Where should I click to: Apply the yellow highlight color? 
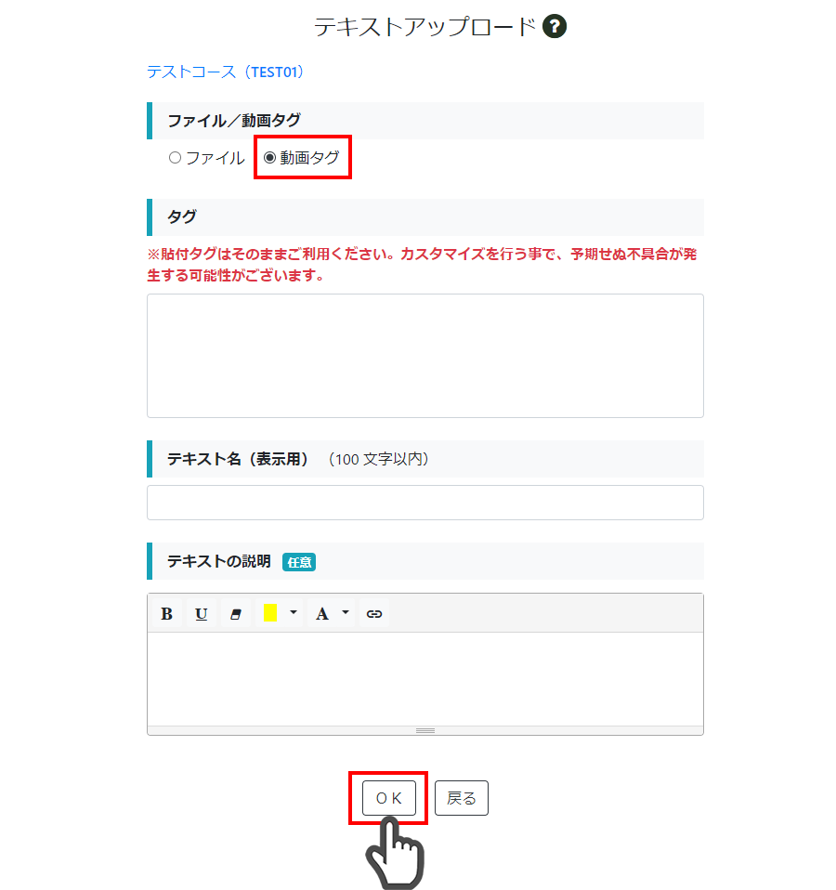coord(270,613)
